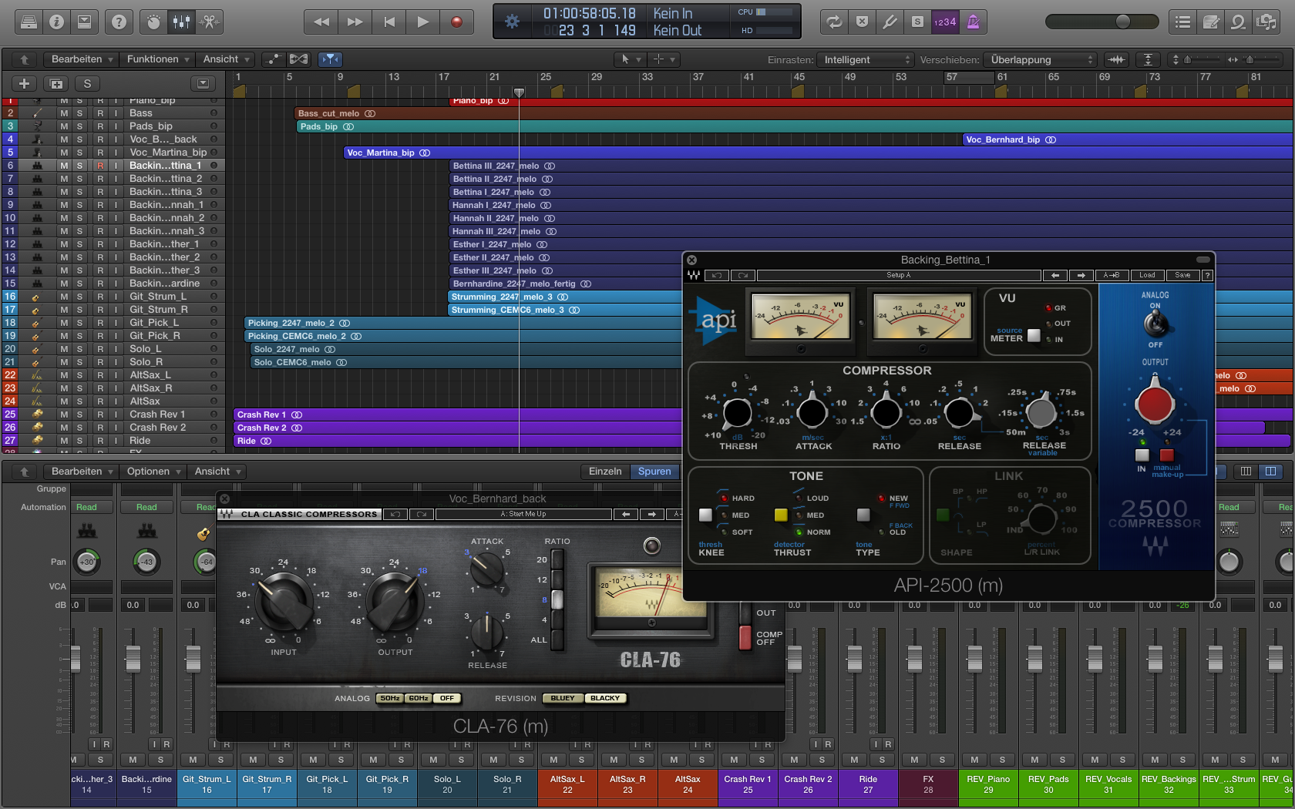Open API-2500 Setup A preset field
This screenshot has height=809, width=1295.
click(x=899, y=275)
